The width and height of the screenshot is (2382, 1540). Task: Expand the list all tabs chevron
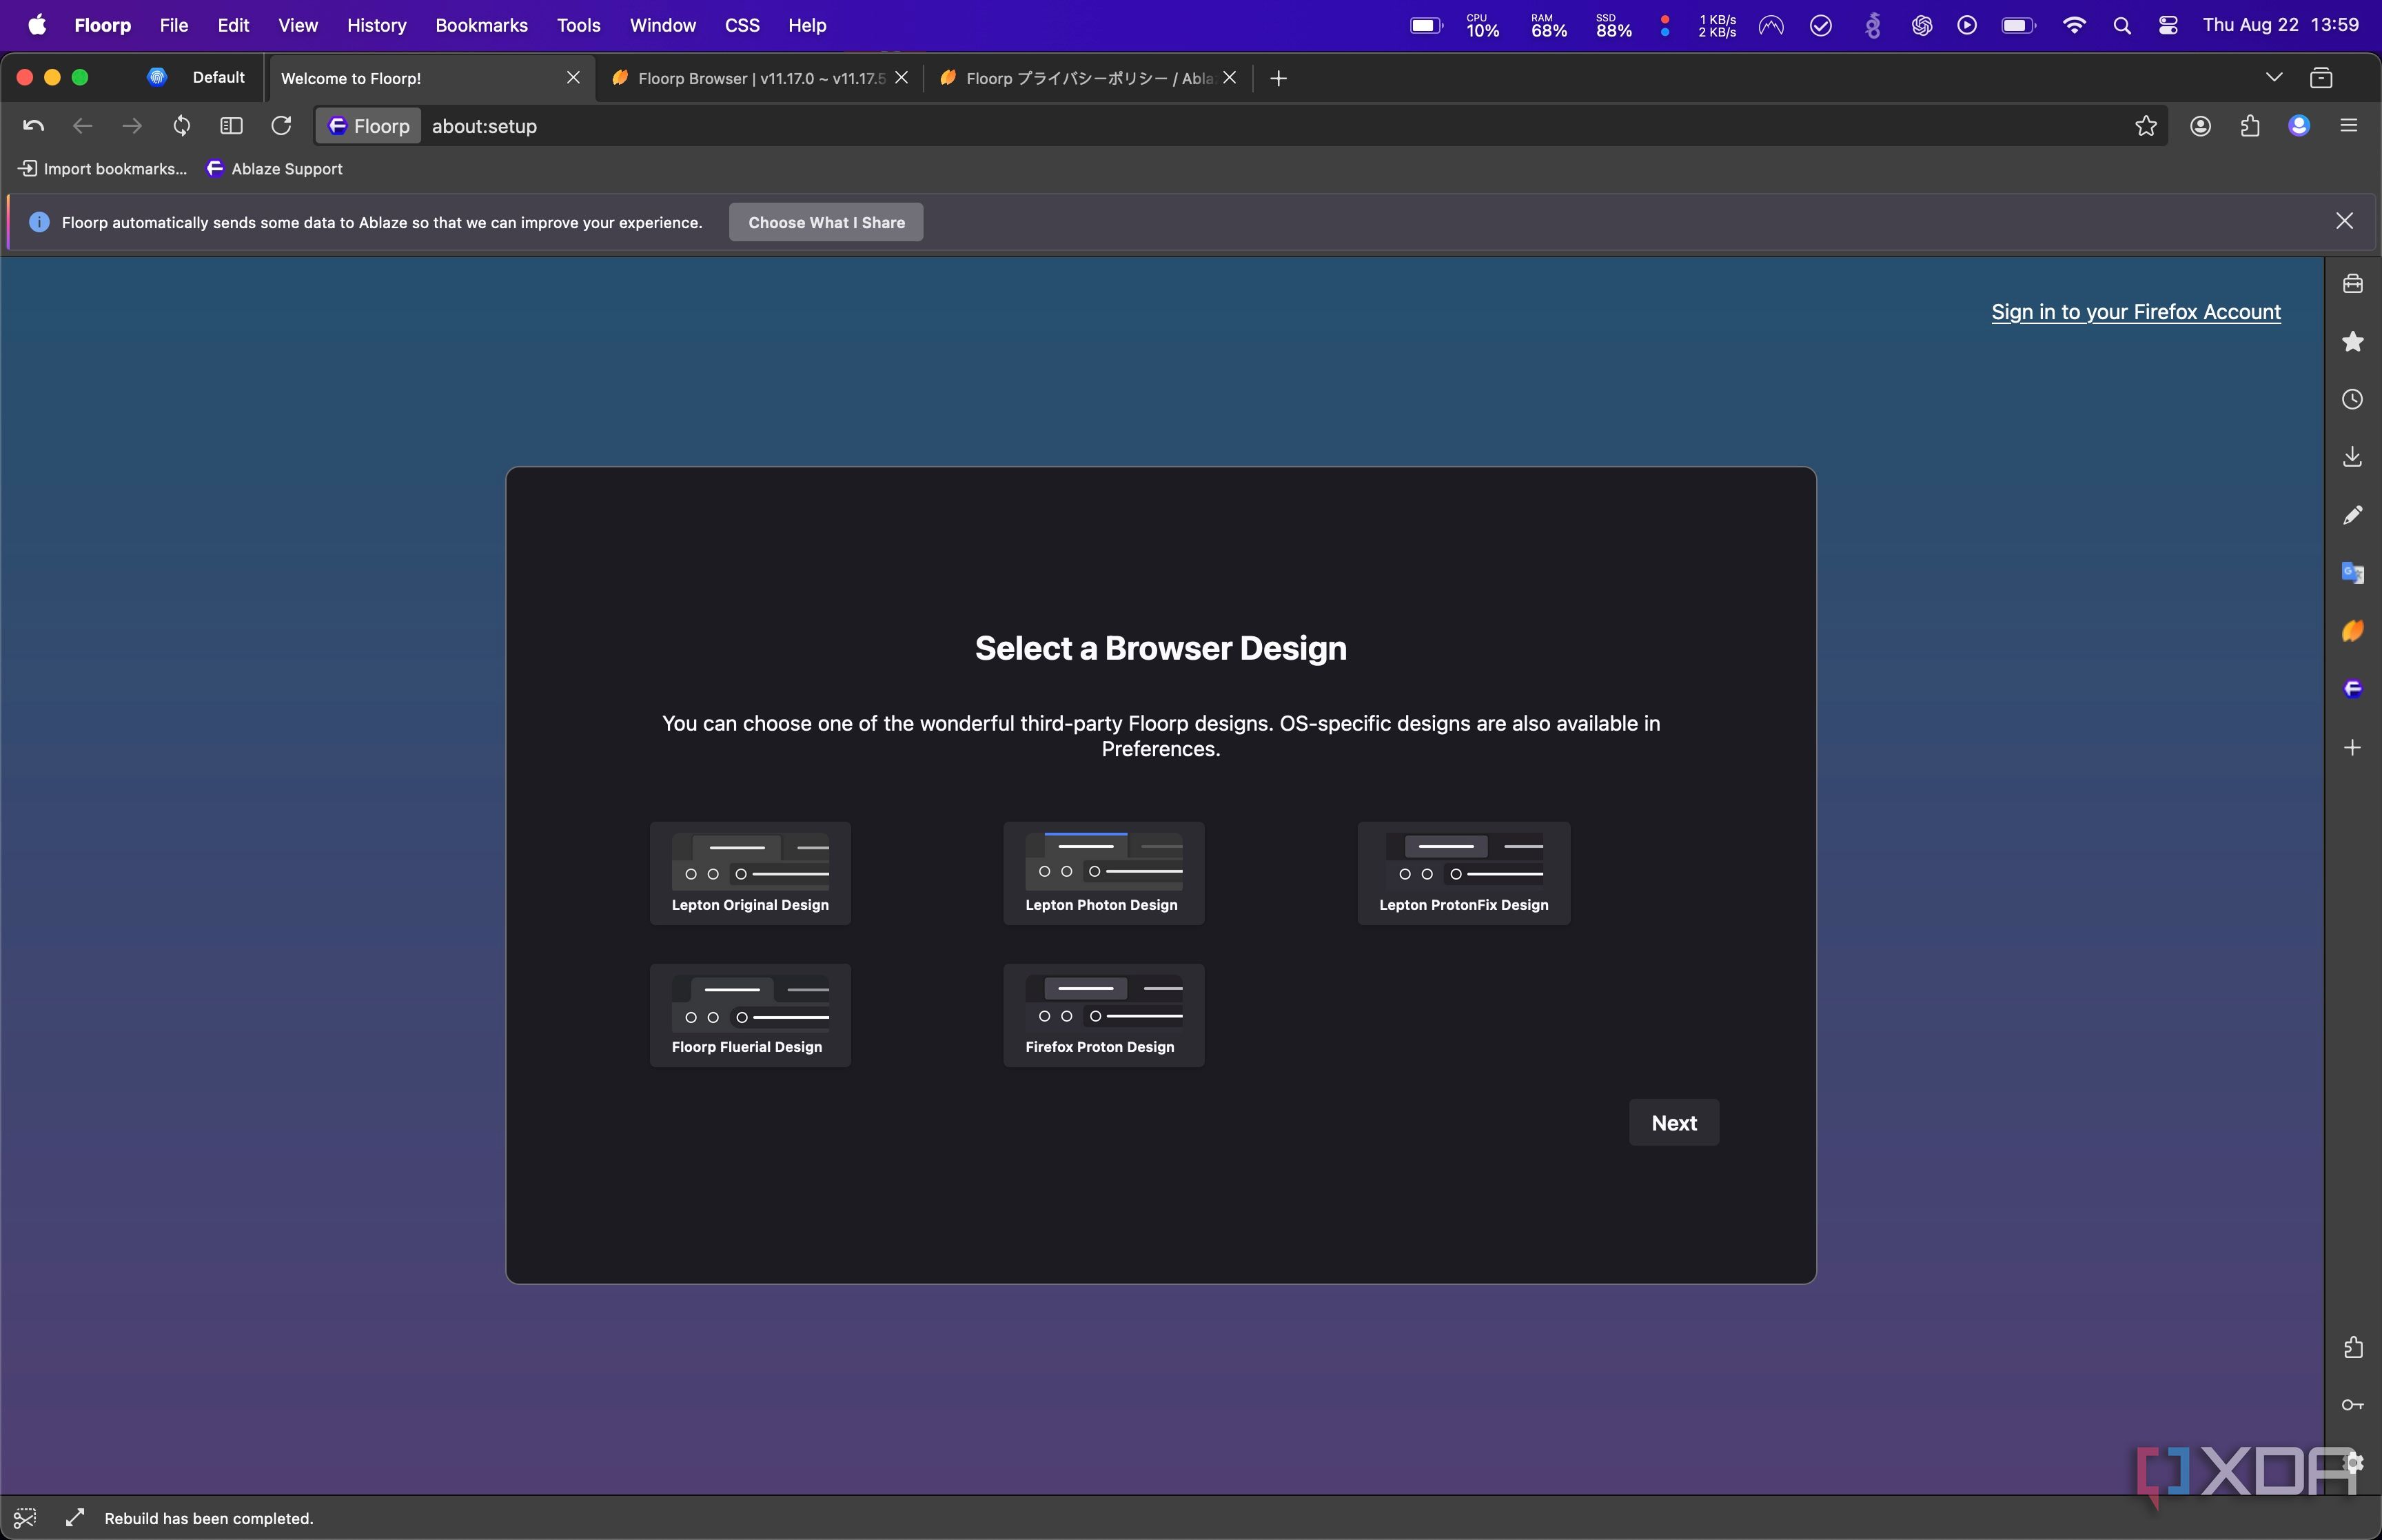click(x=2274, y=77)
